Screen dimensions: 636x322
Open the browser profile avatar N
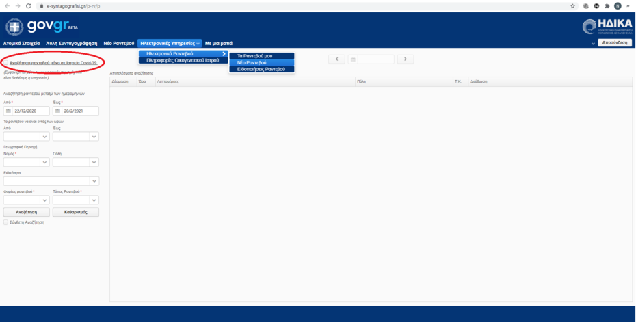(x=618, y=6)
